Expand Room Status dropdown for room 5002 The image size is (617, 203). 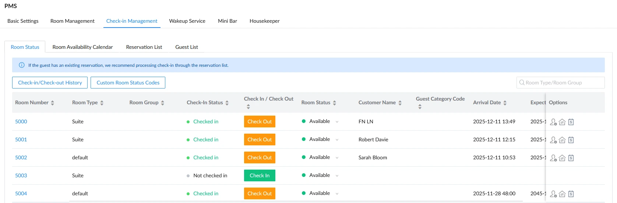(337, 158)
